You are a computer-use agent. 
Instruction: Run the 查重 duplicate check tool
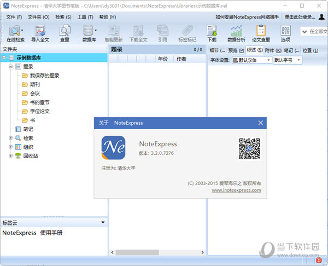pyautogui.click(x=65, y=33)
